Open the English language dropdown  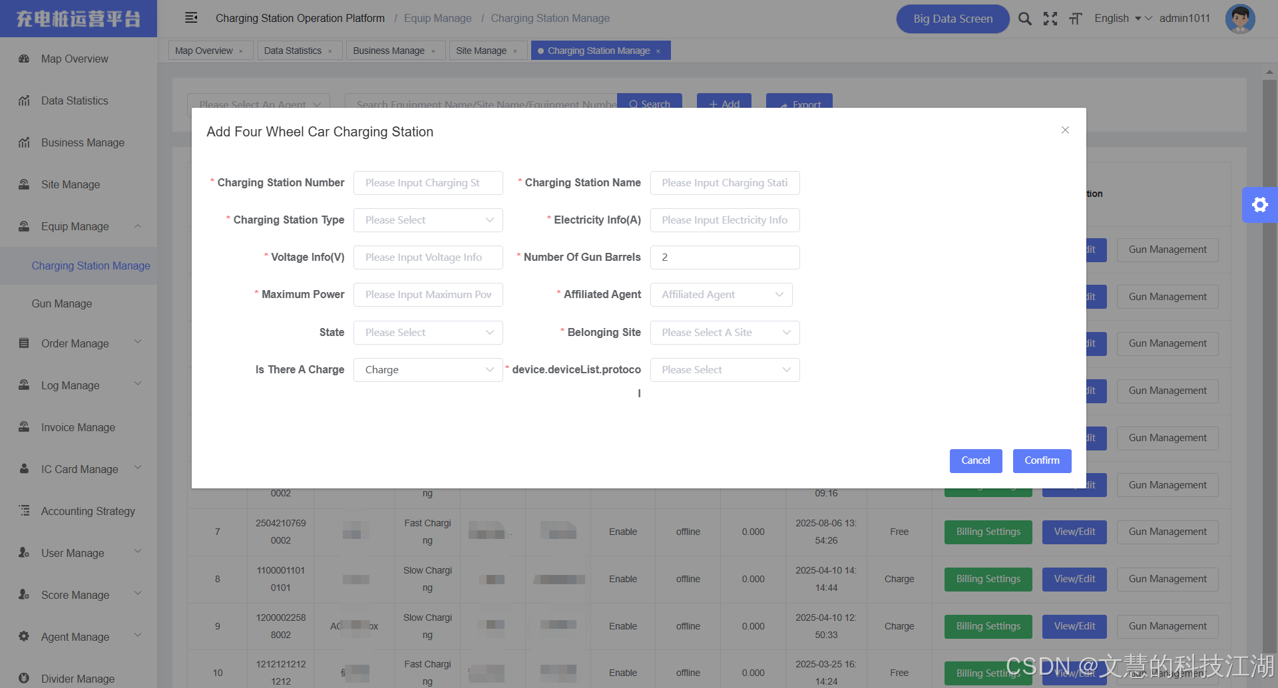[x=1118, y=19]
